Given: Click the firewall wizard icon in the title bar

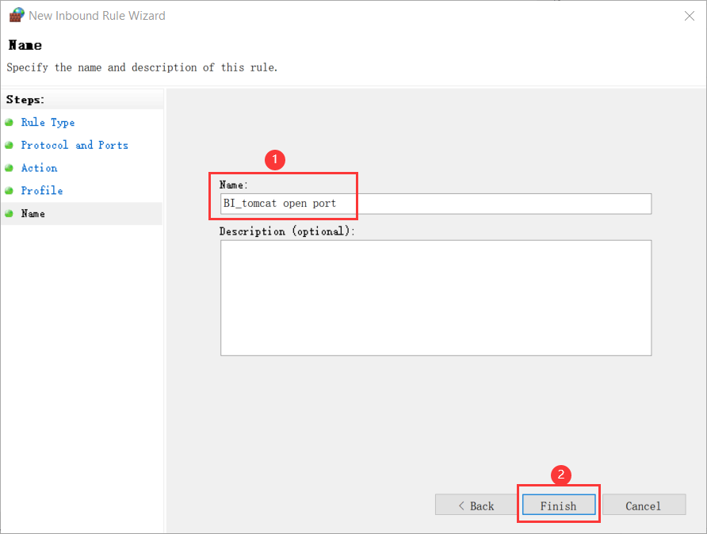Looking at the screenshot, I should coord(16,14).
